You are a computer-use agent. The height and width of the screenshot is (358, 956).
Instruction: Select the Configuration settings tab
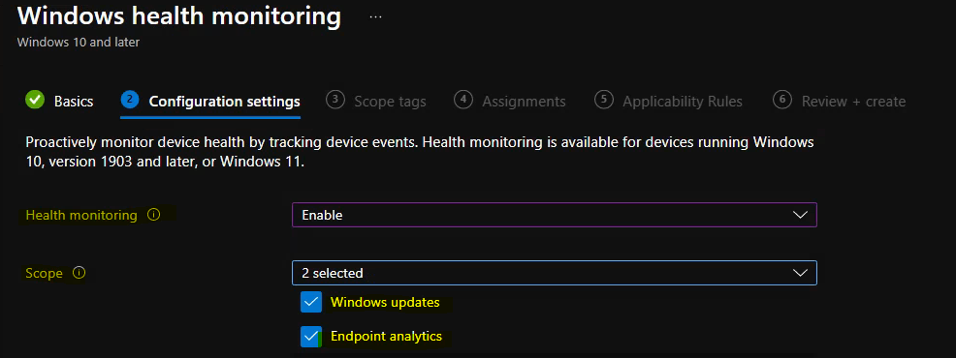(x=224, y=101)
